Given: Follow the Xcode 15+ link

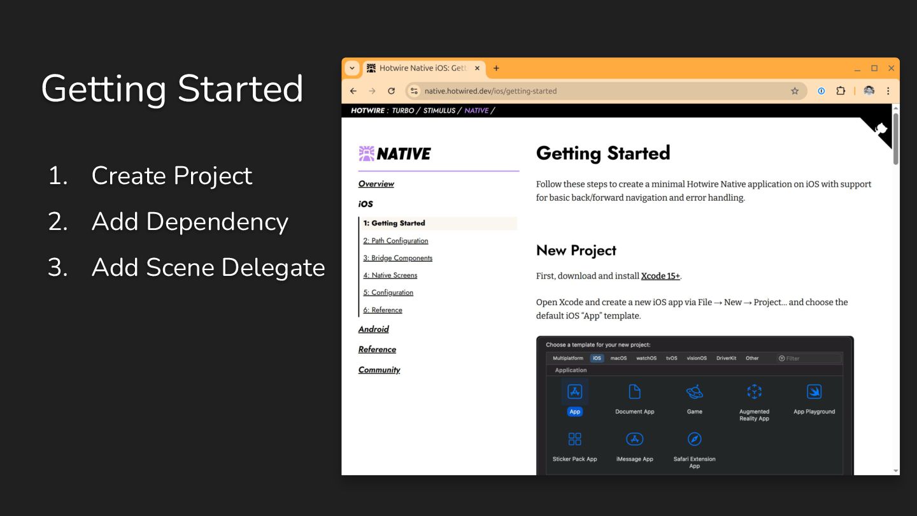Looking at the screenshot, I should 660,276.
